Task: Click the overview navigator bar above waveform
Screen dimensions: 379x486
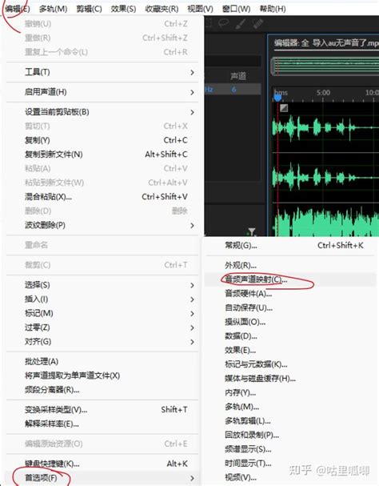Action: (325, 66)
